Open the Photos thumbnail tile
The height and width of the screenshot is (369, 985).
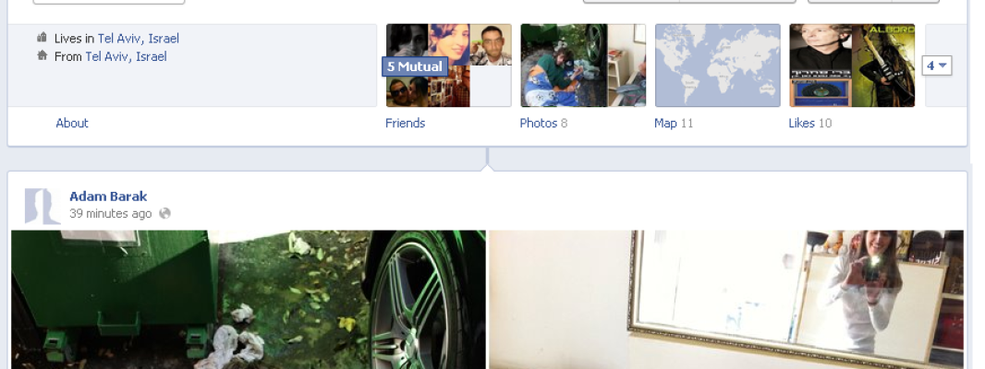583,65
